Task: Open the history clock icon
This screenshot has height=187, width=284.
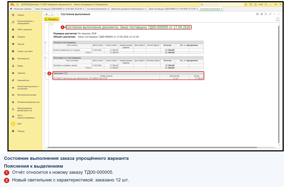Action: click(251, 4)
